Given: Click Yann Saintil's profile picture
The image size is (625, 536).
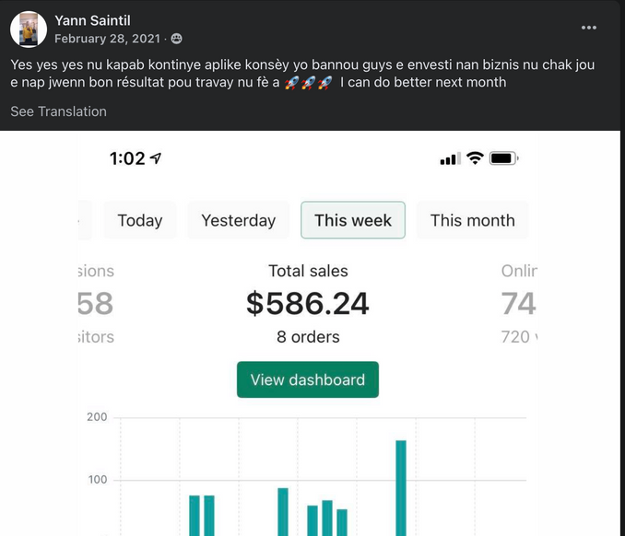Looking at the screenshot, I should (x=29, y=29).
